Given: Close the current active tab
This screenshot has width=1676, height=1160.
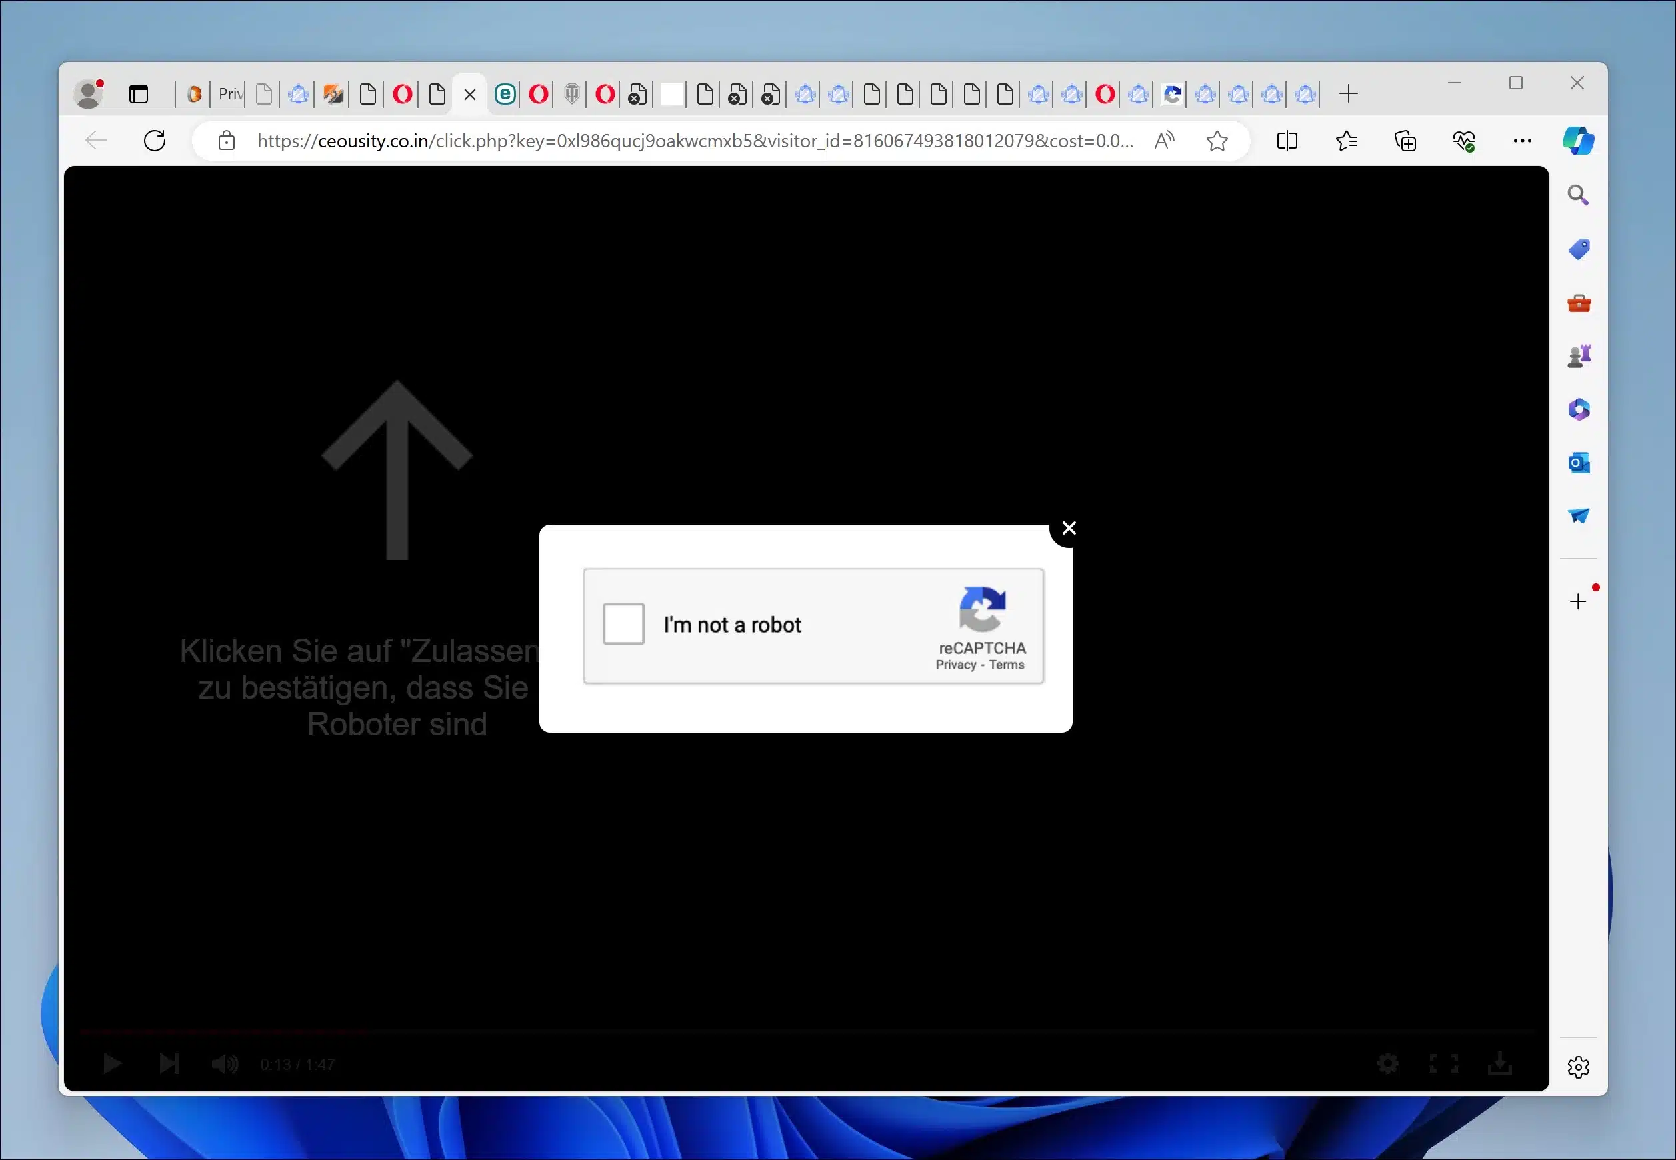Looking at the screenshot, I should [x=469, y=95].
